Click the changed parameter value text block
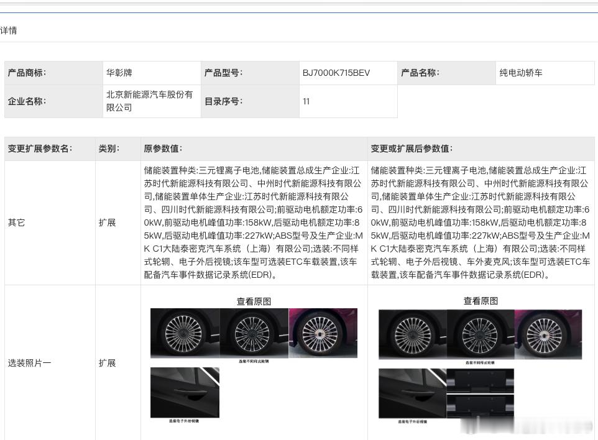The height and width of the screenshot is (440, 598). click(480, 222)
